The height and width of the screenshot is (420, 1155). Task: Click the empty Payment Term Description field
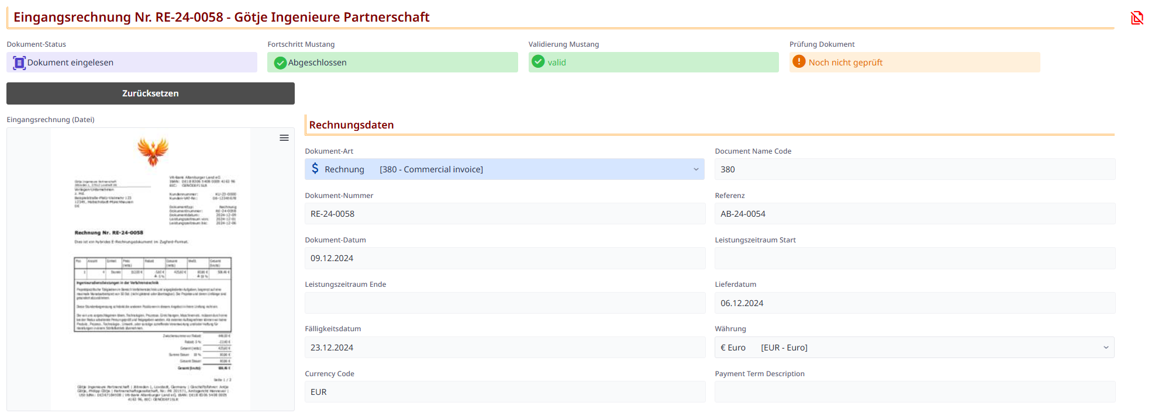click(x=915, y=392)
